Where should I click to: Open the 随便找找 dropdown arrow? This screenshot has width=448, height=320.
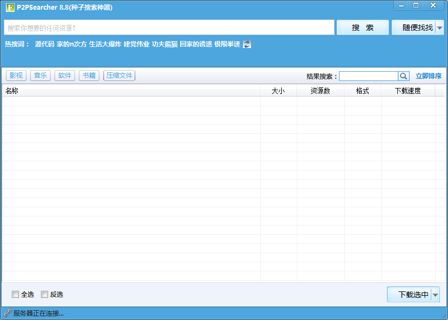[x=440, y=27]
